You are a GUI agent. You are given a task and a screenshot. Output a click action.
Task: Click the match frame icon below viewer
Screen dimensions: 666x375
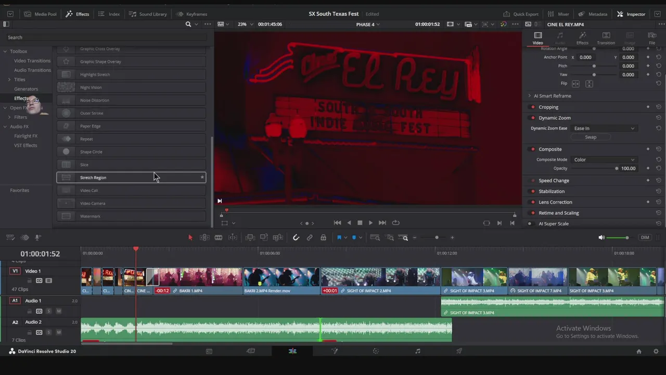(x=486, y=223)
